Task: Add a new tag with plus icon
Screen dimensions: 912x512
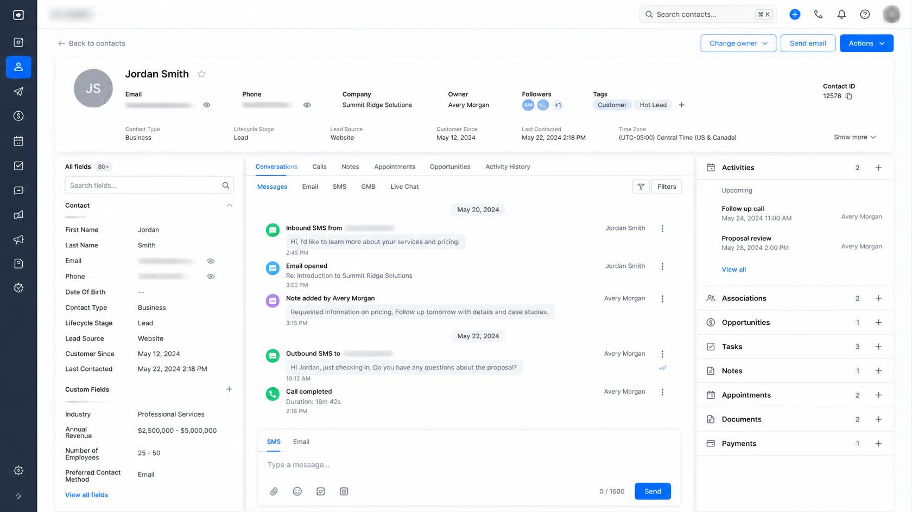Action: pos(682,105)
